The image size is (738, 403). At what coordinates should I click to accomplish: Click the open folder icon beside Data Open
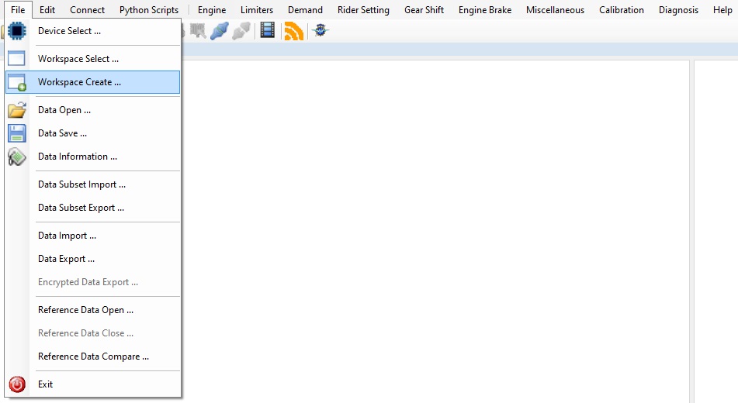17,110
